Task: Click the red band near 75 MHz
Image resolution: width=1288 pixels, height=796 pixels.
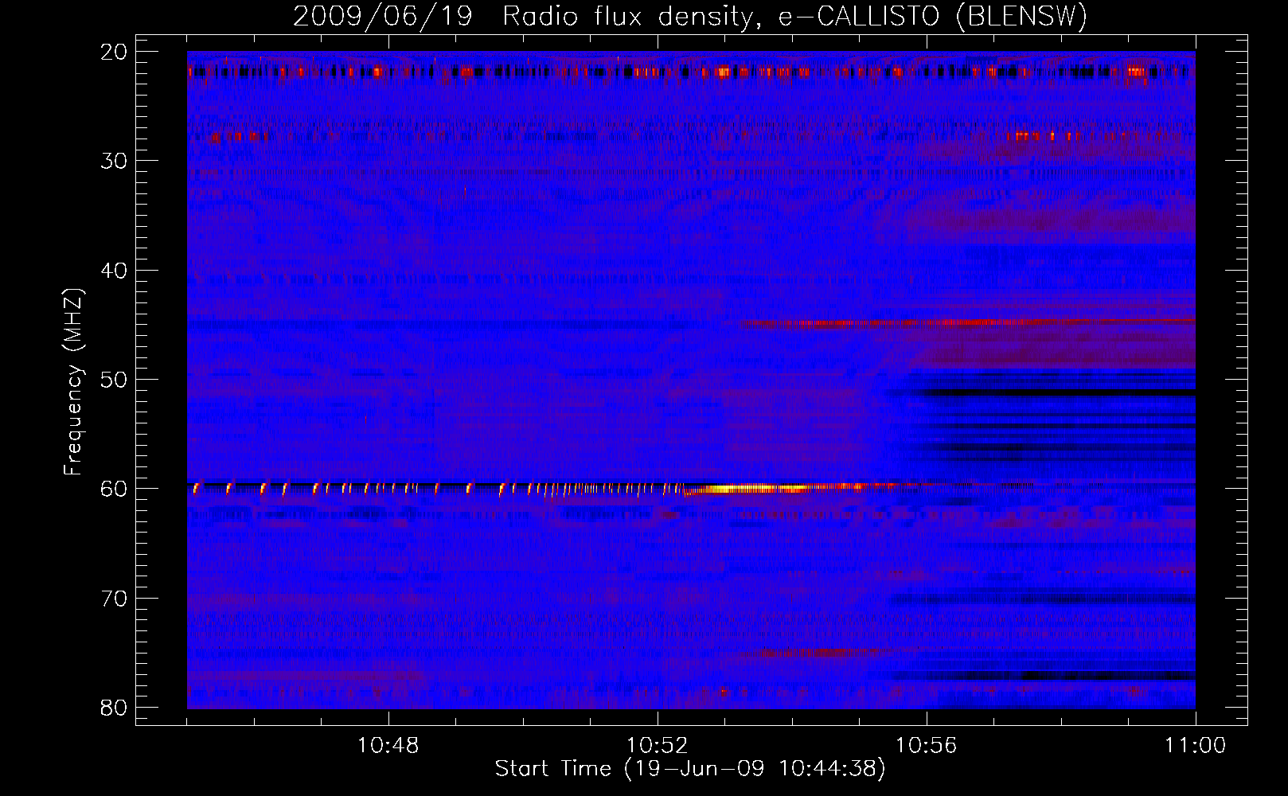Action: [816, 654]
